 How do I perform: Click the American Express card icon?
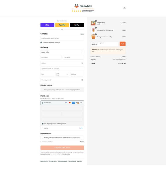[73, 103]
